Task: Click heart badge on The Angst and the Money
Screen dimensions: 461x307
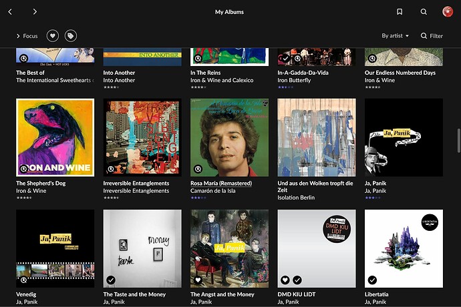Action: click(x=198, y=280)
